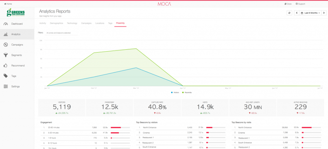Open the Support link

[x=300, y=4]
